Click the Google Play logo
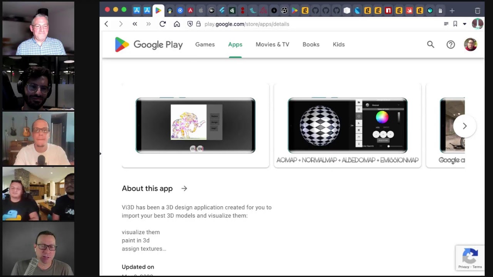 tap(149, 45)
